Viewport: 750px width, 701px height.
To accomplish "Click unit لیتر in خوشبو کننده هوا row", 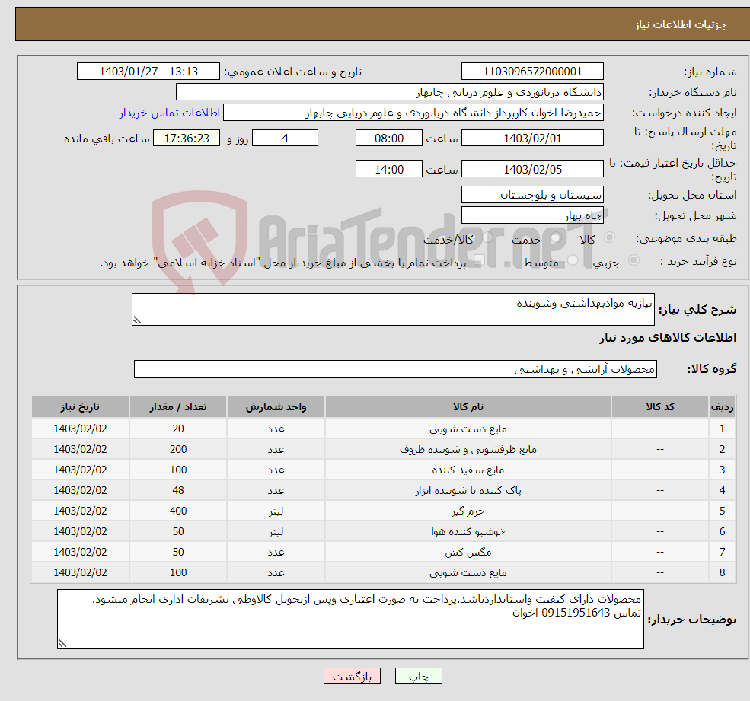I will coord(276,532).
